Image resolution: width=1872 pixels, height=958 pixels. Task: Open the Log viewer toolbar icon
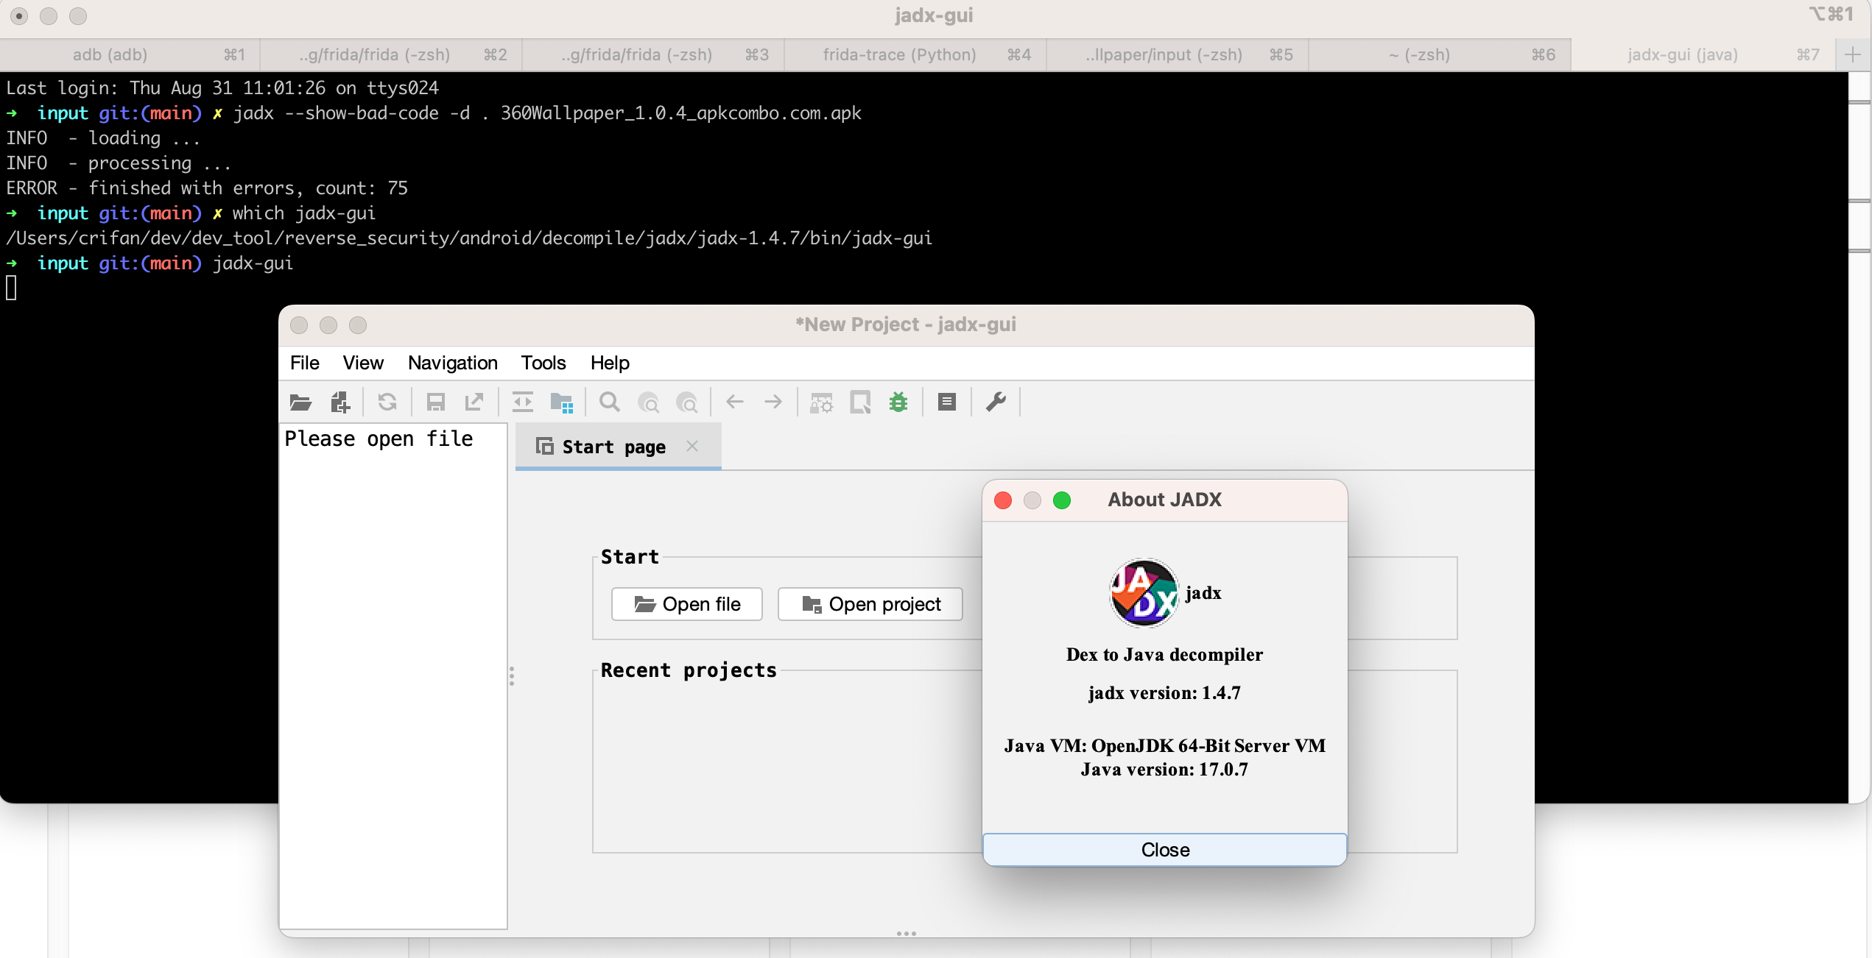click(x=947, y=402)
